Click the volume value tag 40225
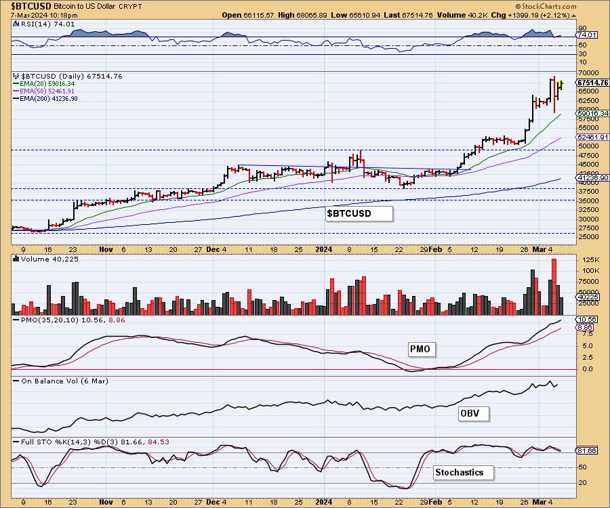 click(588, 297)
